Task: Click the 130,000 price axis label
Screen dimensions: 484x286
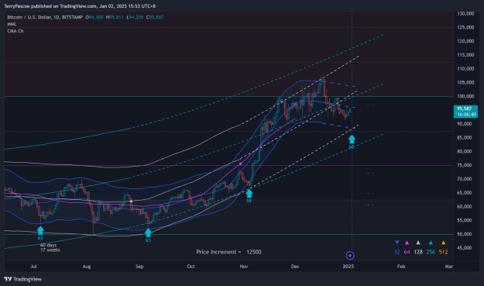Action: (465, 14)
